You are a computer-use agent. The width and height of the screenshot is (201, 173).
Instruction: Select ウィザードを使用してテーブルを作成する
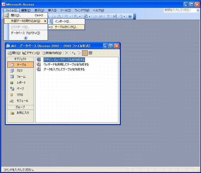pos(66,64)
